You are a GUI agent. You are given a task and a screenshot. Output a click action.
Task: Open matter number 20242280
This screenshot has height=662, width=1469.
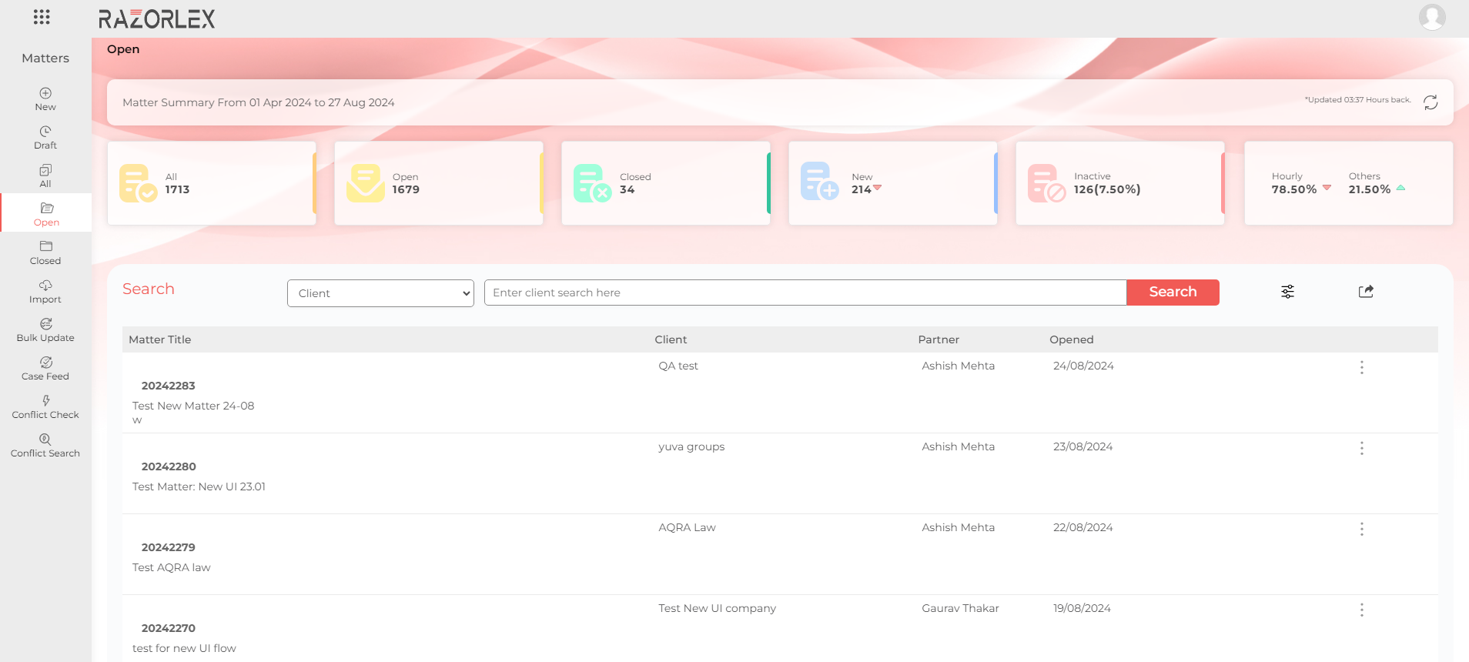point(169,466)
